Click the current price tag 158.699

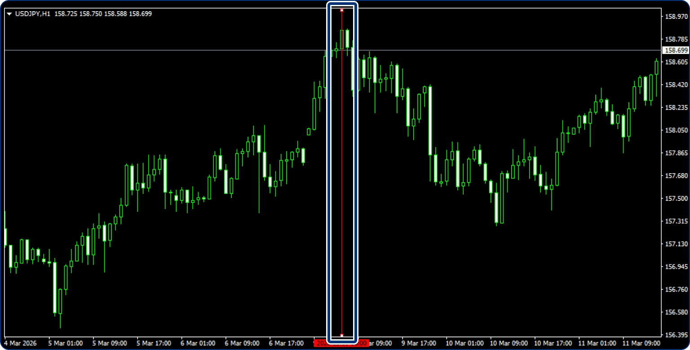pyautogui.click(x=676, y=50)
